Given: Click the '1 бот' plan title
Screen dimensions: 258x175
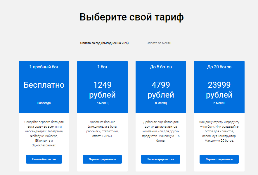Looking at the screenshot, I should pyautogui.click(x=102, y=67).
